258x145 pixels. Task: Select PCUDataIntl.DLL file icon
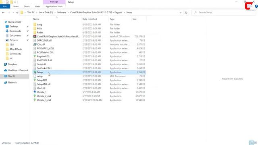tap(35, 52)
